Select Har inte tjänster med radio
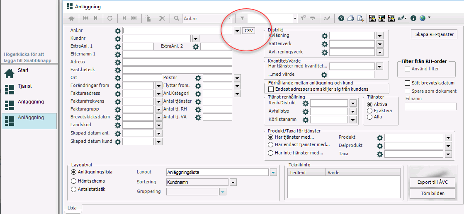Image resolution: width=464 pixels, height=214 pixels. (270, 153)
